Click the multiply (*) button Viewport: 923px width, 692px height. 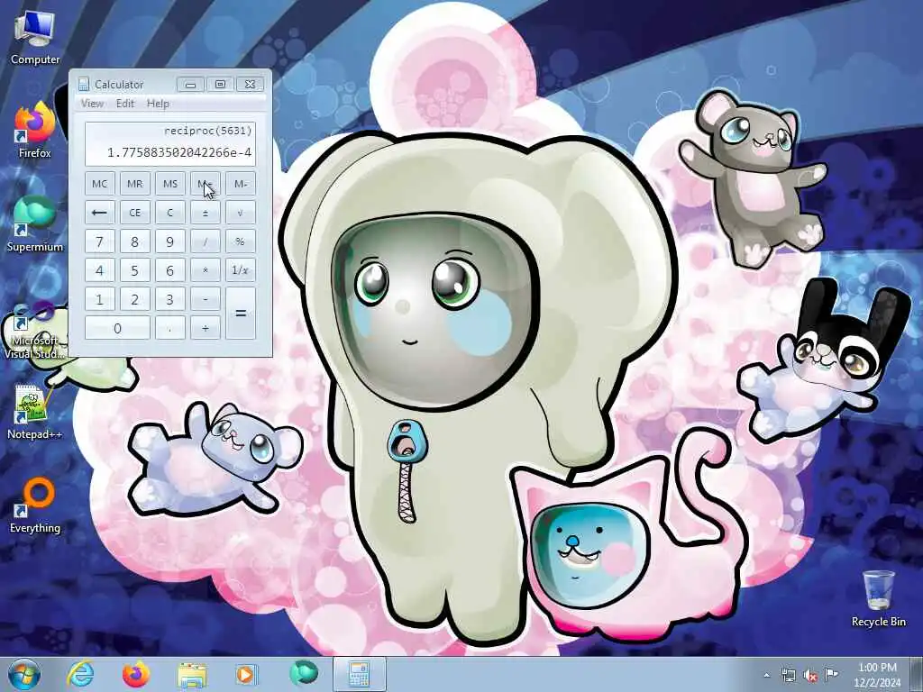(x=206, y=270)
